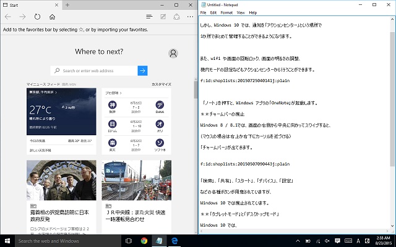This screenshot has width=396, height=247.
Task: Open the detailed weather forecast link
Action: click(x=40, y=150)
